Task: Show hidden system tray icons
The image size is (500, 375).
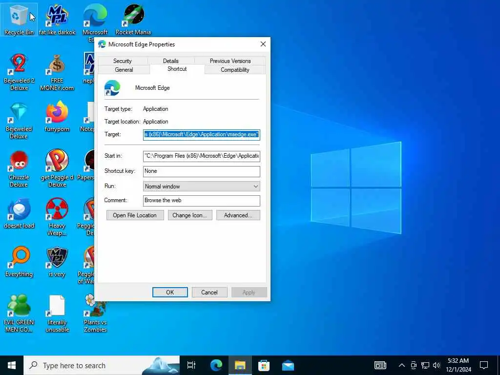Action: click(402, 365)
